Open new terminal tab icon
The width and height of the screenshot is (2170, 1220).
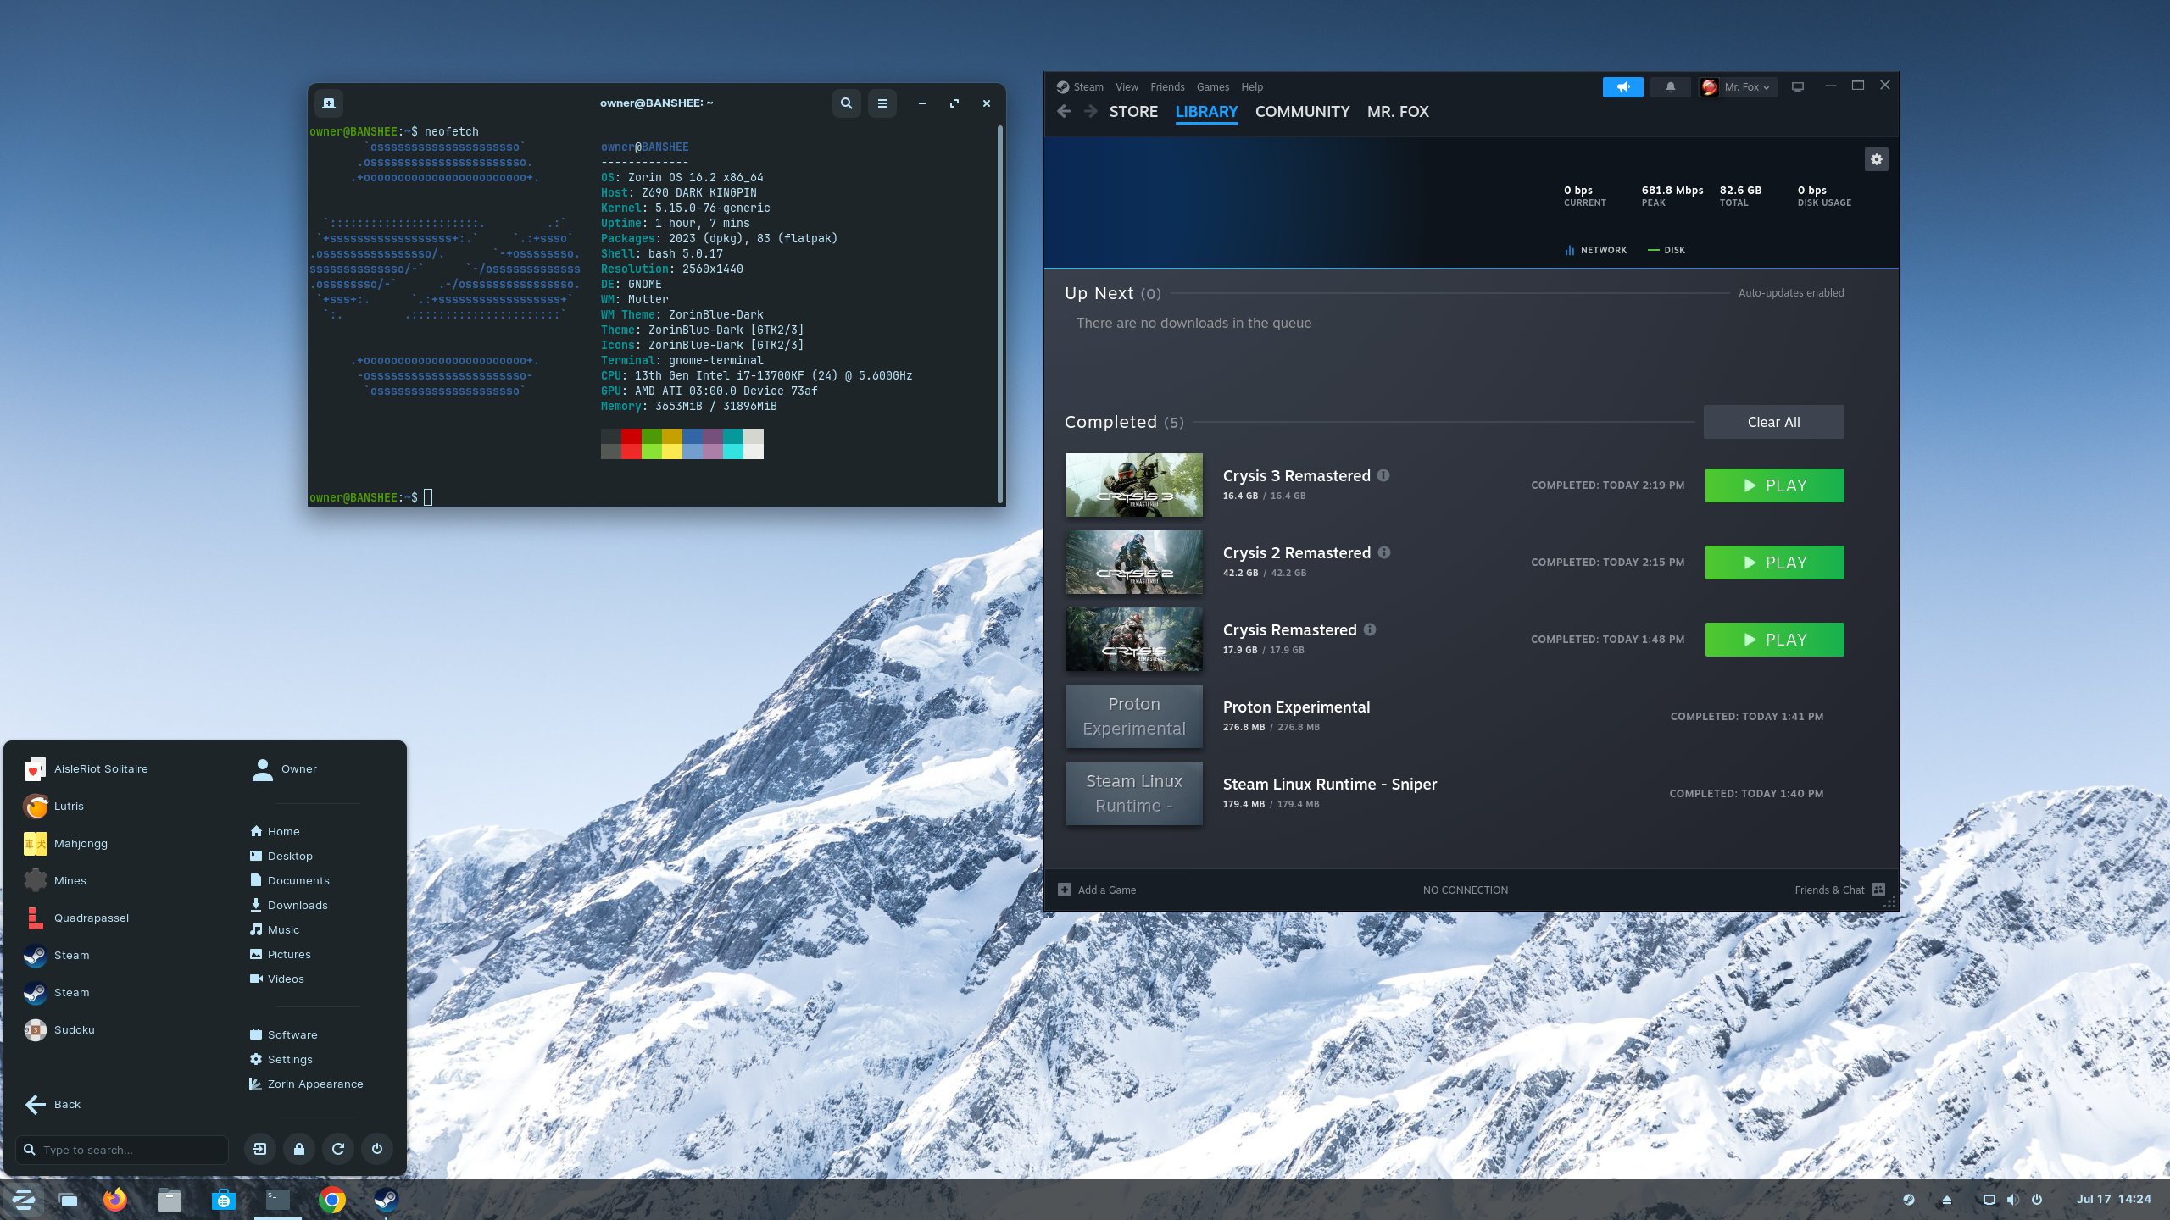point(329,103)
